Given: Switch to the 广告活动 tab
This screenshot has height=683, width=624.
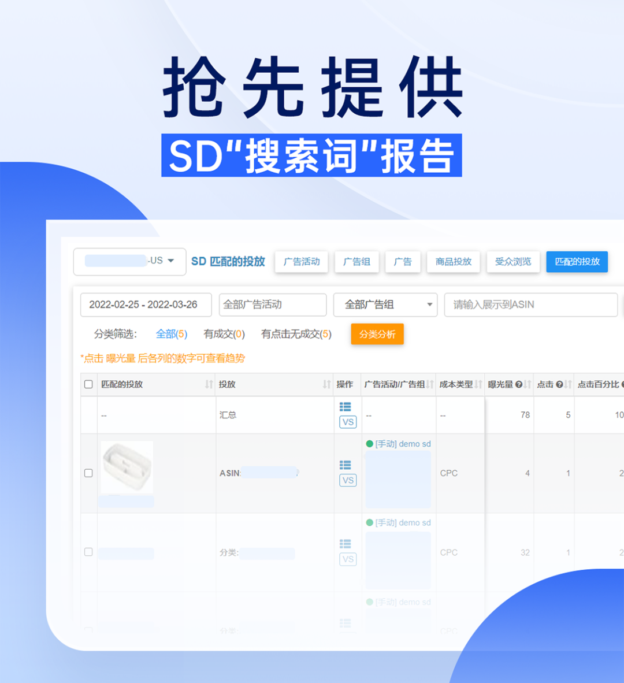Looking at the screenshot, I should pos(301,262).
